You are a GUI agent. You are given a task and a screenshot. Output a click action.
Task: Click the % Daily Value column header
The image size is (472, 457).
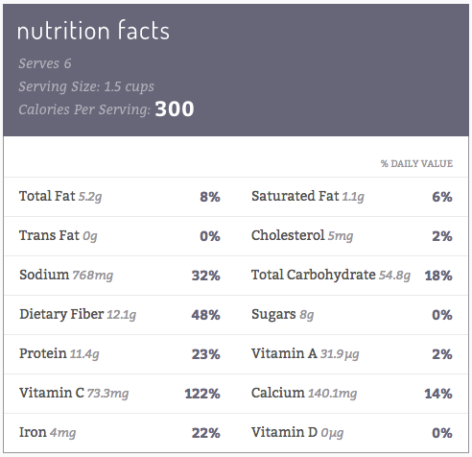[x=416, y=163]
